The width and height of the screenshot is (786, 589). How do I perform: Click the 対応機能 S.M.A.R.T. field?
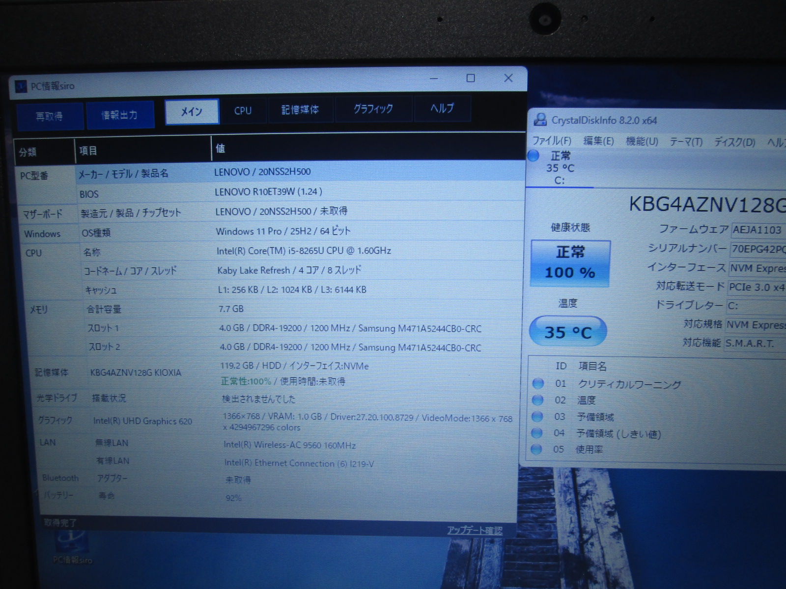[x=755, y=343]
